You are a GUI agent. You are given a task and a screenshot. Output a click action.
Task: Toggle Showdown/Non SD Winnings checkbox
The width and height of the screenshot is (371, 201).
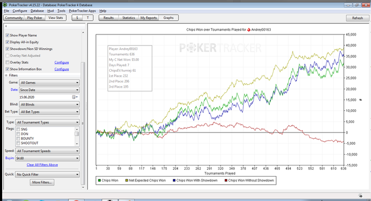pyautogui.click(x=7, y=49)
